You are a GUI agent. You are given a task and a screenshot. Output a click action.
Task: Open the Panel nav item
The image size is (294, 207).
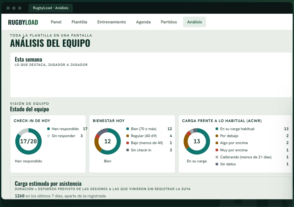point(56,22)
